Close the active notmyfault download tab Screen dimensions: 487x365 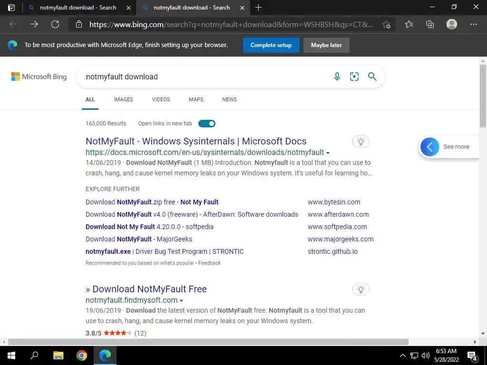[243, 8]
